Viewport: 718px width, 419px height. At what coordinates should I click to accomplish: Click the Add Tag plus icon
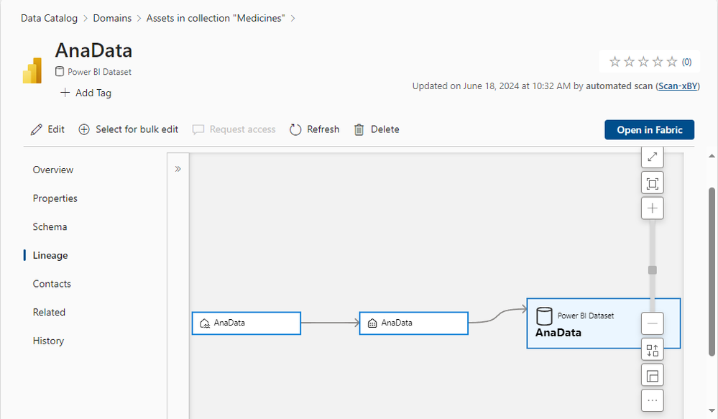point(65,93)
